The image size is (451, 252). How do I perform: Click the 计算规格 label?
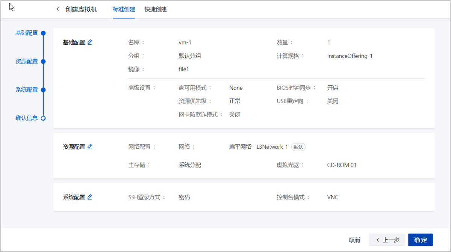288,56
